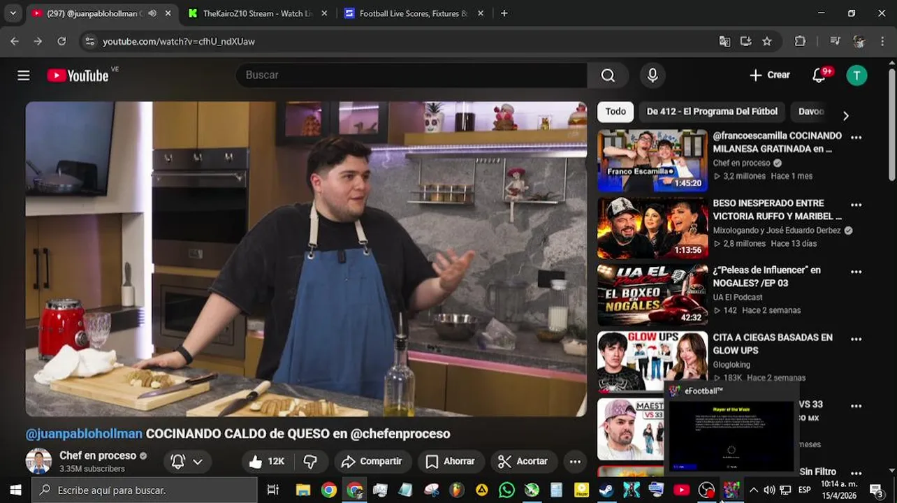
Task: Open the Chrome three-dot menu
Action: [882, 41]
